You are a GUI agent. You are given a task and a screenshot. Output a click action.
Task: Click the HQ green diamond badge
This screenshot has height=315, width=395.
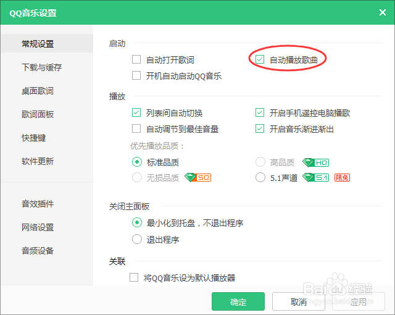[315, 163]
